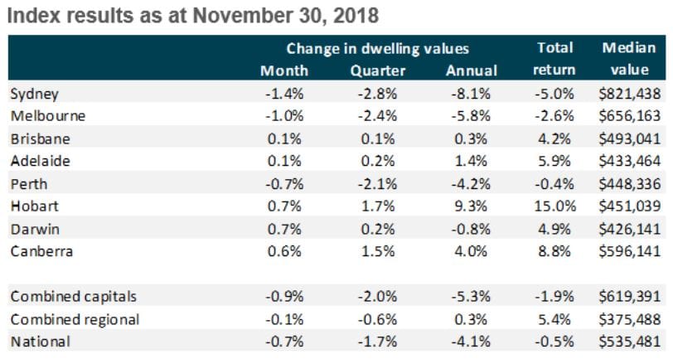673x359 pixels.
Task: Click the 'Total return' column header
Action: (x=554, y=60)
